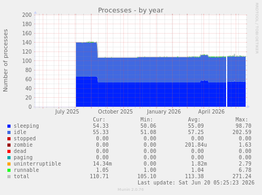Click the dead legend color swatch
The image size is (262, 195).
[9, 151]
